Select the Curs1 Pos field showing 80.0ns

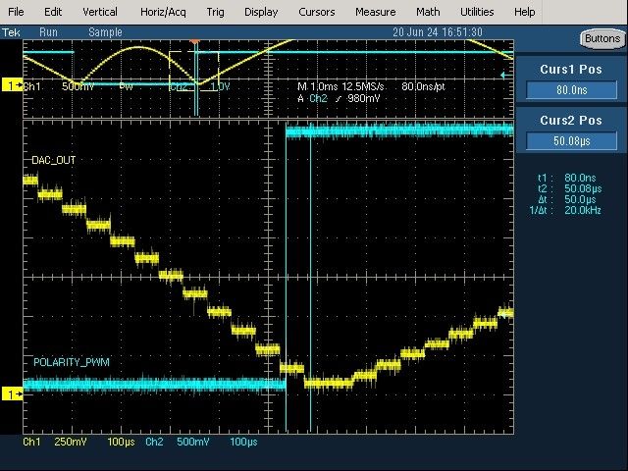[571, 89]
